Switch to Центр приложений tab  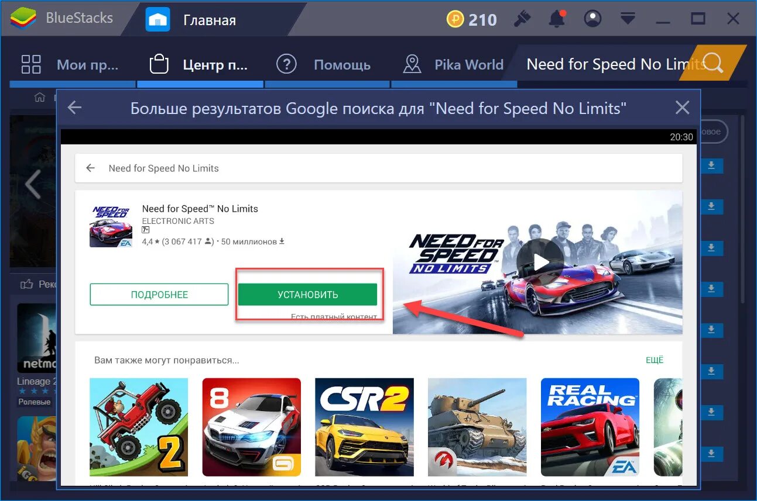tap(199, 64)
